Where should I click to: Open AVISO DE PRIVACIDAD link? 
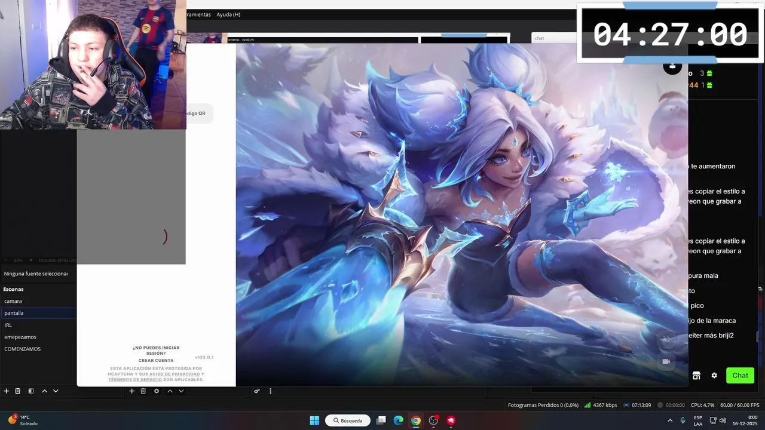click(175, 374)
